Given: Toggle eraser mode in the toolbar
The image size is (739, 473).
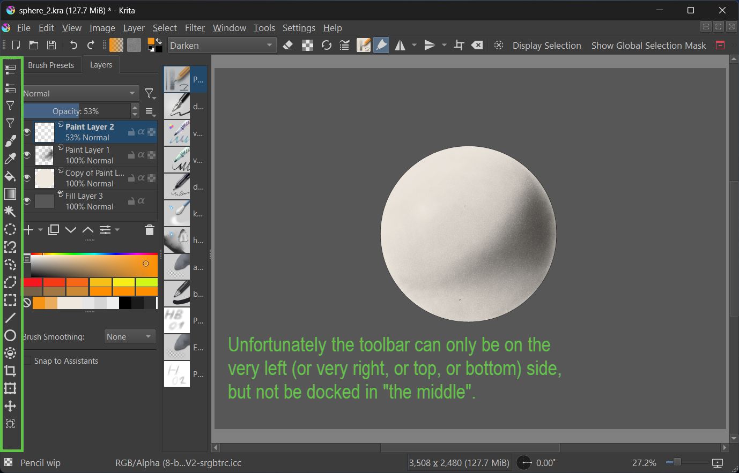Looking at the screenshot, I should click(x=288, y=46).
